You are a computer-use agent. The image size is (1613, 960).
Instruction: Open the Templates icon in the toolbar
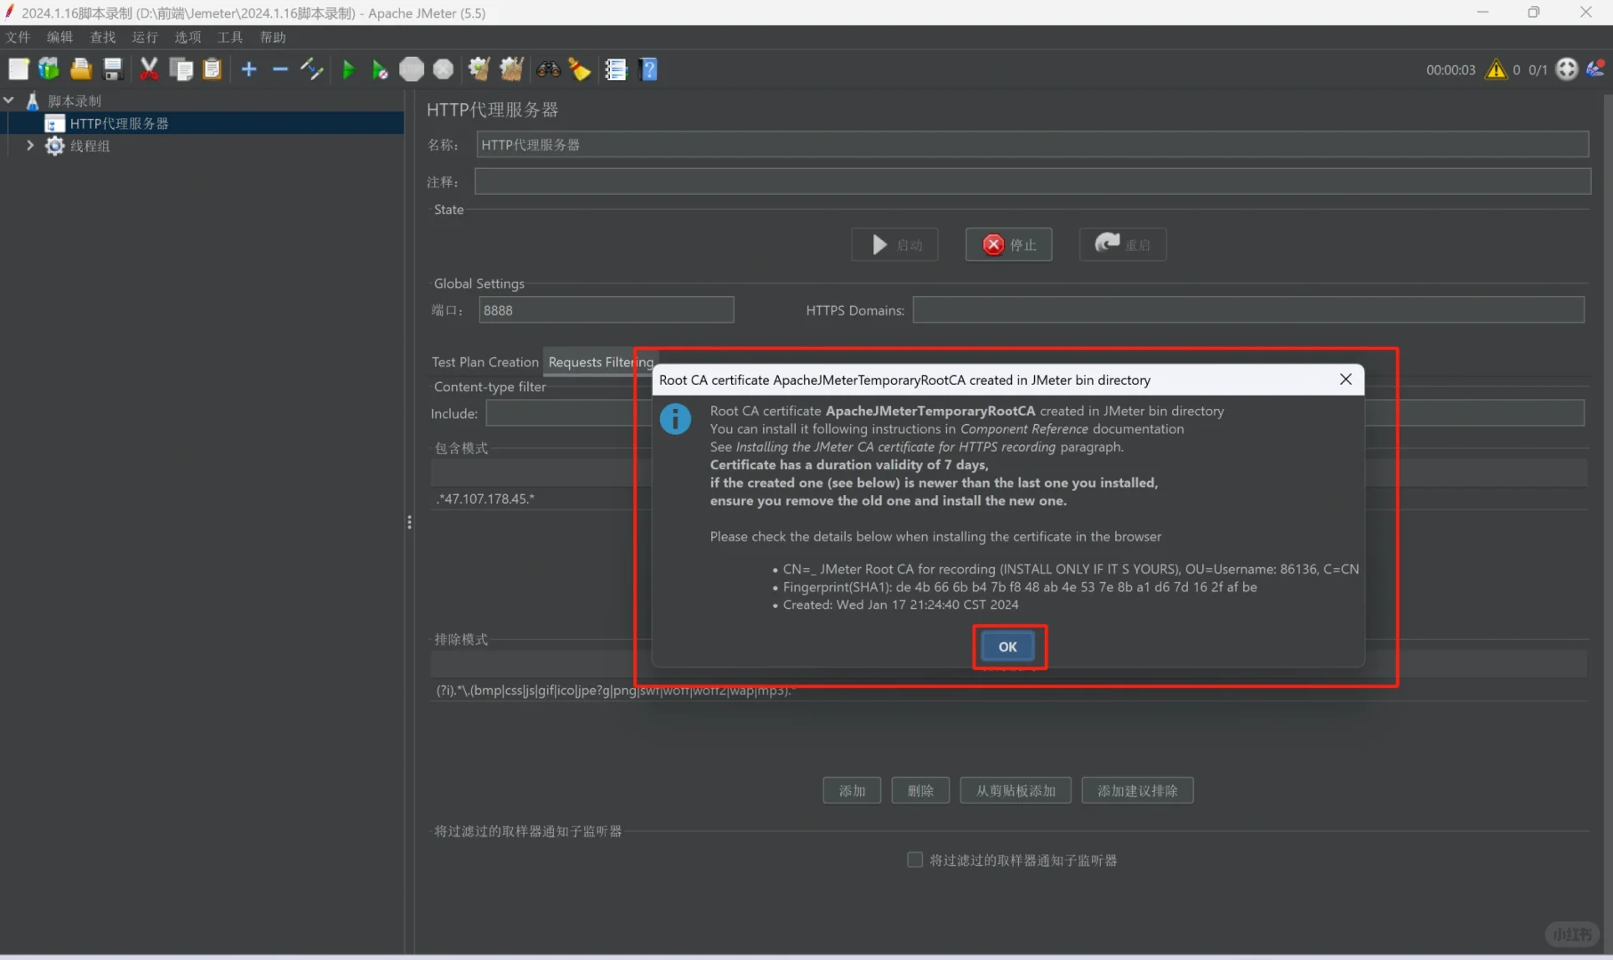(x=49, y=69)
